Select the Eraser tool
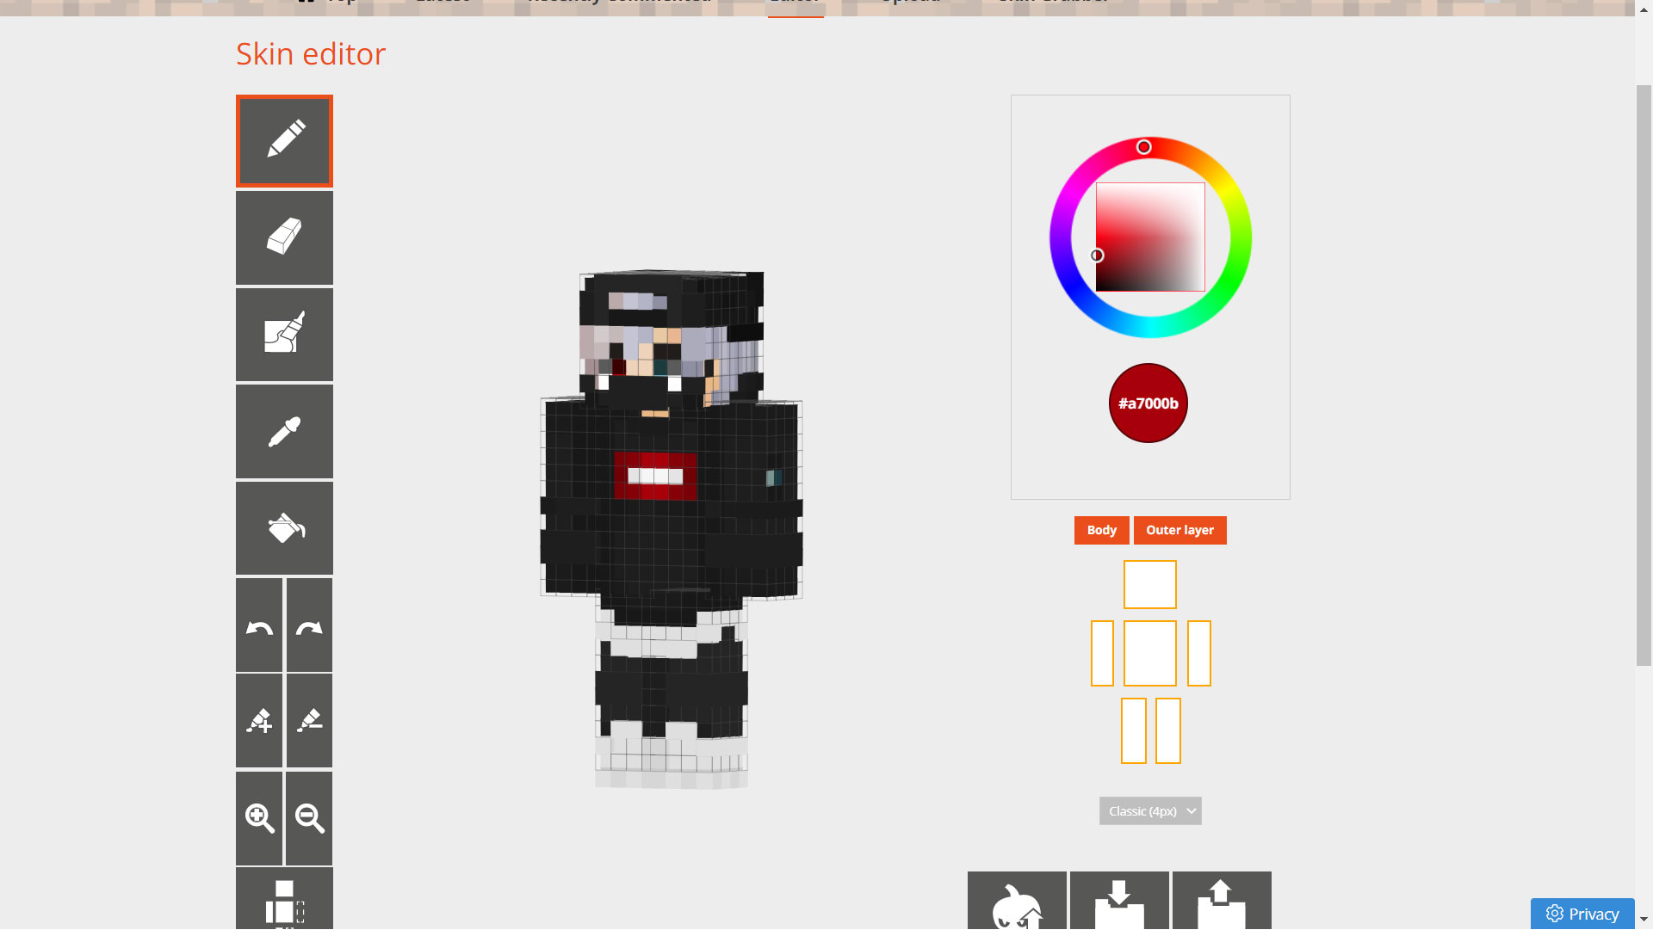Viewport: 1653px width, 936px height. click(284, 237)
